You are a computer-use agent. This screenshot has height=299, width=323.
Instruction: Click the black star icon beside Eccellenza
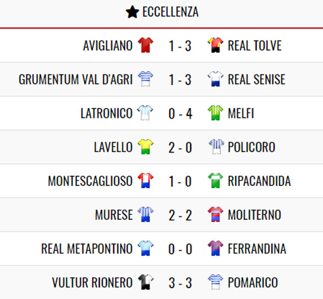[x=132, y=12]
